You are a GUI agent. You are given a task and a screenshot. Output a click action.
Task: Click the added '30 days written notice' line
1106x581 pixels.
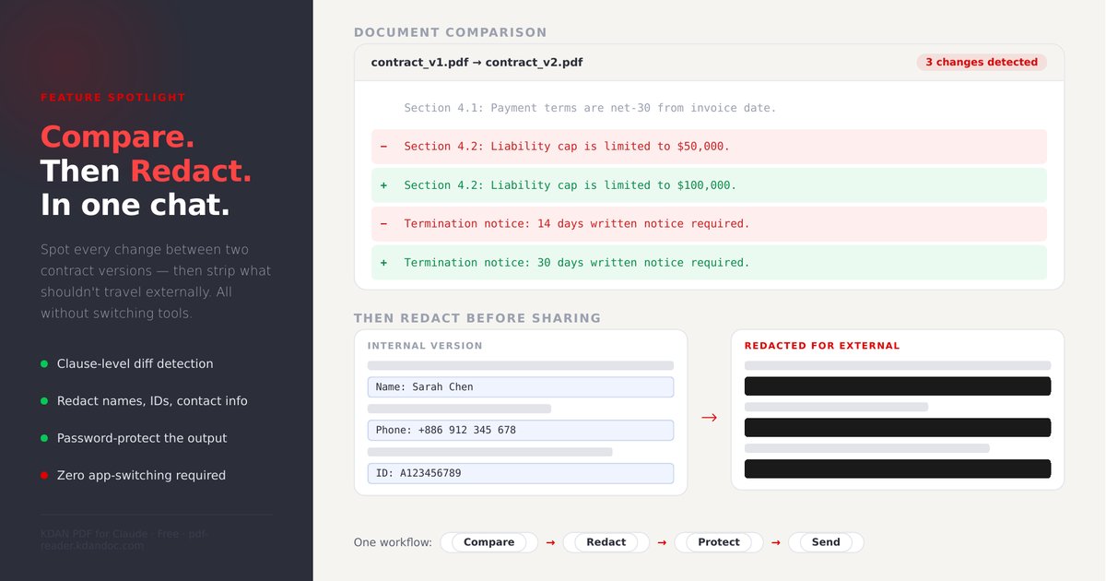coord(710,263)
